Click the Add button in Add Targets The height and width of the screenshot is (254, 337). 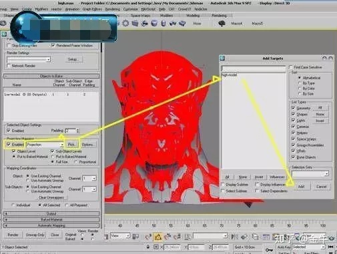(x=301, y=187)
